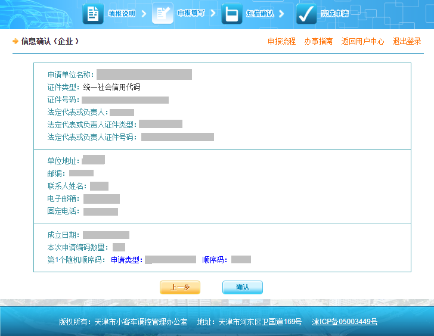Click the 确认 button
Image resolution: width=434 pixels, height=336 pixels.
point(243,287)
